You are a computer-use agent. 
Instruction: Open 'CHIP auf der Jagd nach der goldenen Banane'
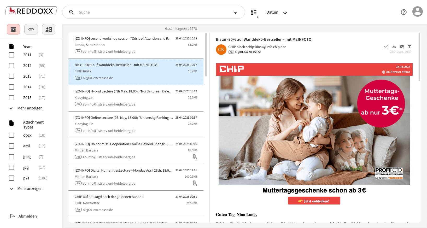pyautogui.click(x=136, y=204)
